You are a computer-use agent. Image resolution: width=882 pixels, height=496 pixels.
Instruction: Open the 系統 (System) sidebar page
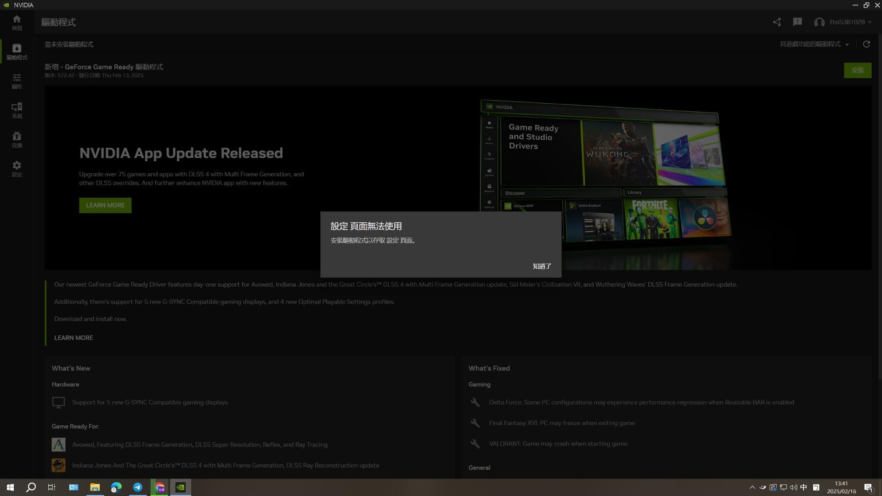click(x=17, y=110)
